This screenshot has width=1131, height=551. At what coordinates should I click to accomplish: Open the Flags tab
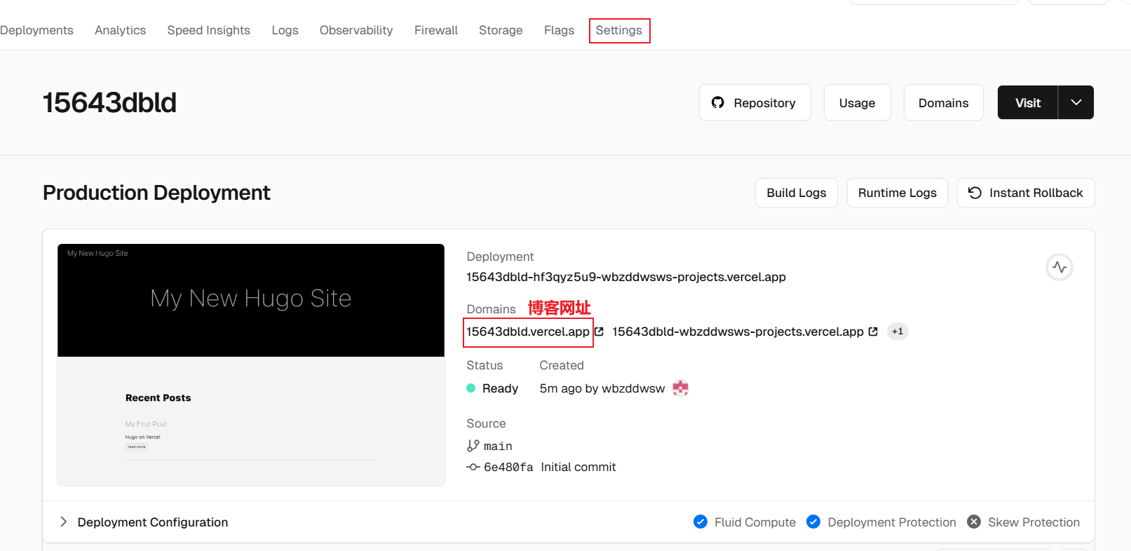tap(559, 30)
